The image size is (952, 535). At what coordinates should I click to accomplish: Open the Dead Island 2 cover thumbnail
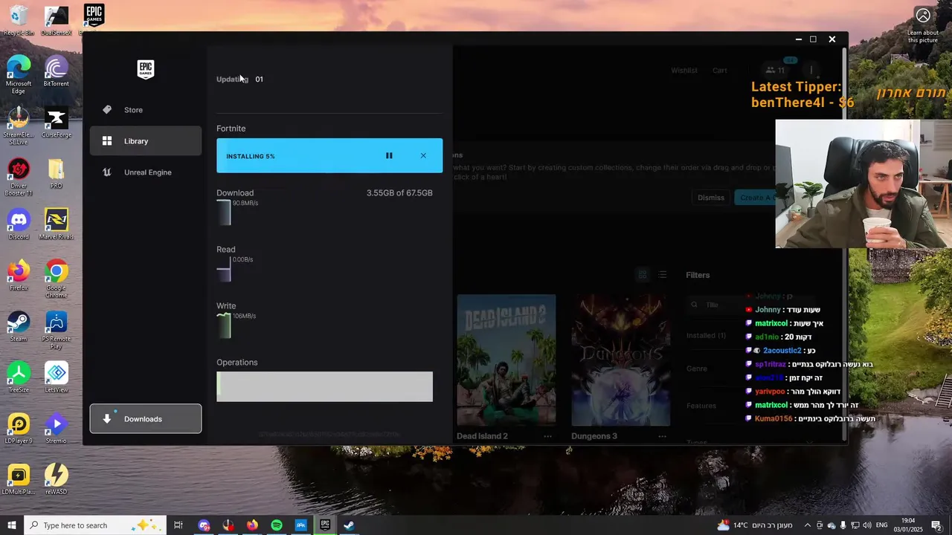click(506, 360)
